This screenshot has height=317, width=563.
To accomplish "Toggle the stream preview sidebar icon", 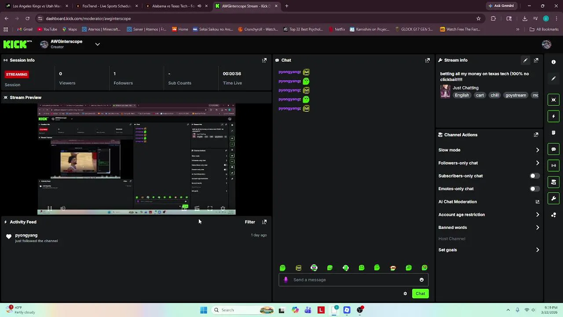I will click(x=554, y=100).
